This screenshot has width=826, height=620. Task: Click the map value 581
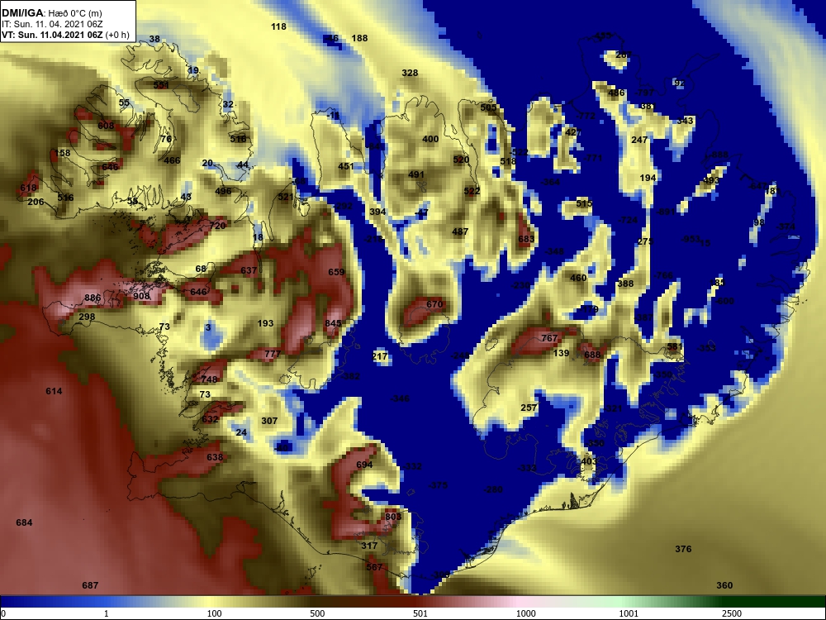coord(675,346)
